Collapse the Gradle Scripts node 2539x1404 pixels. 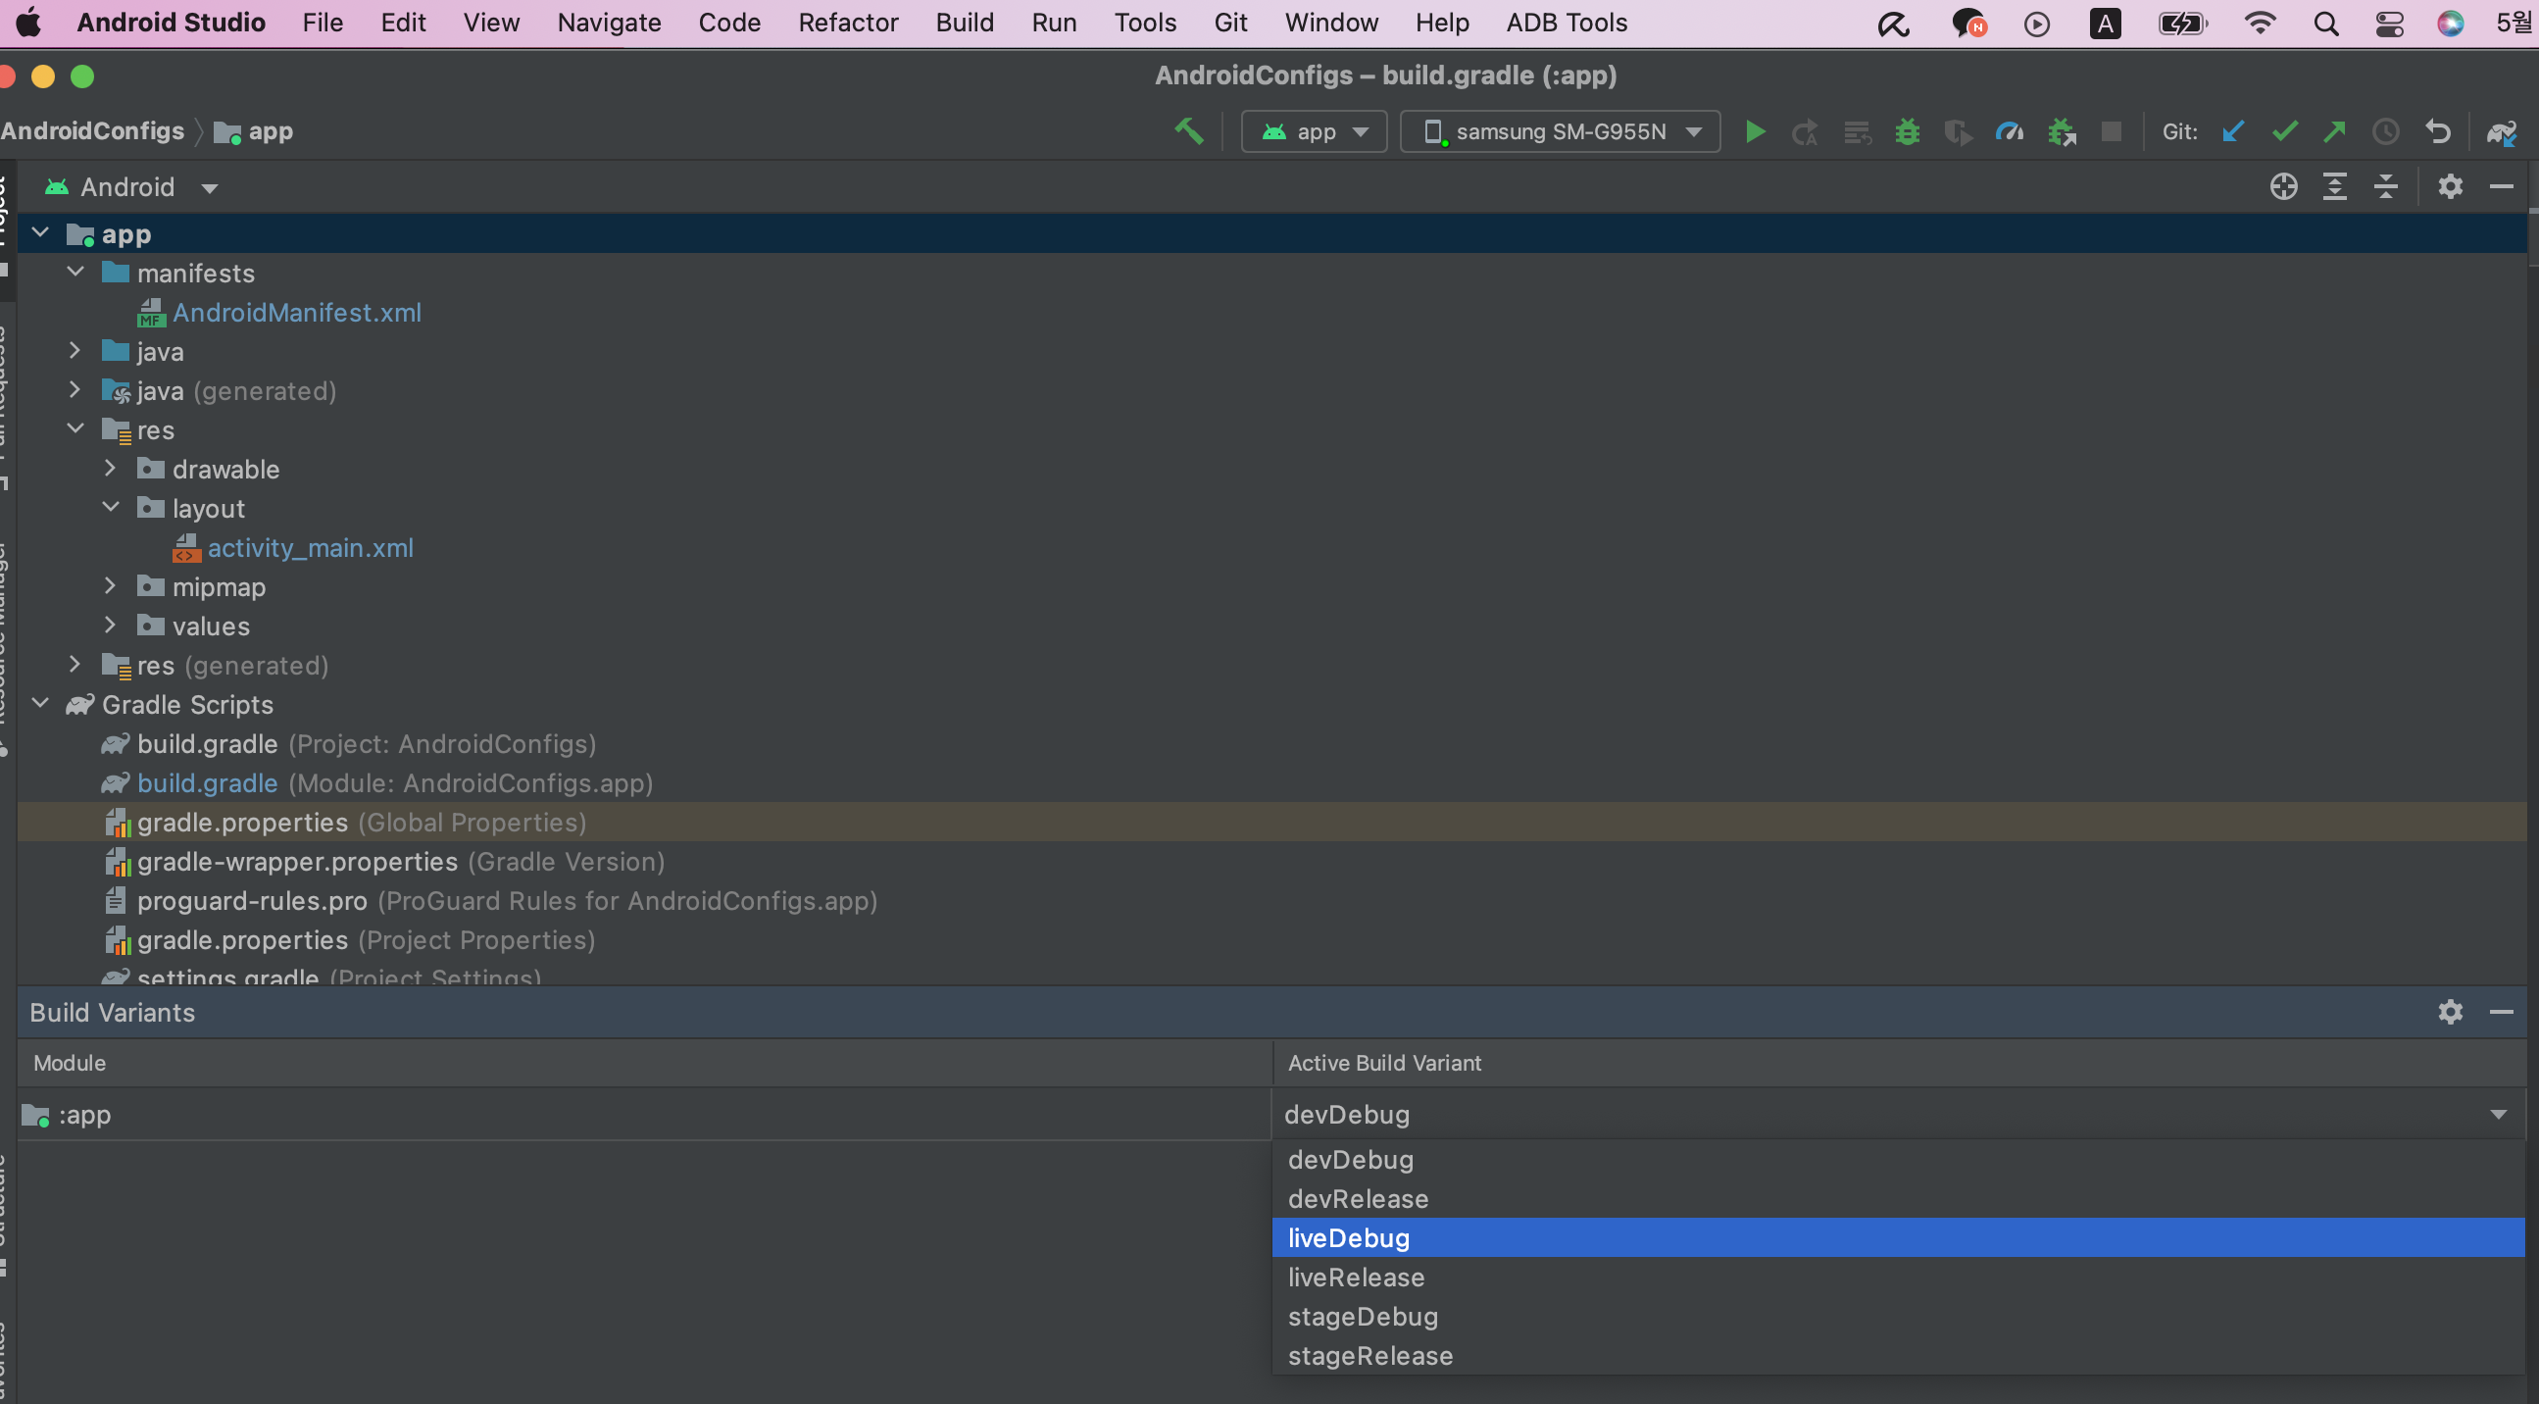click(40, 704)
